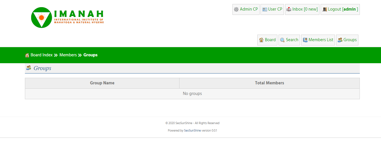Screen dimensions: 381x153
Task: Open the Admin CP link
Action: tap(246, 9)
